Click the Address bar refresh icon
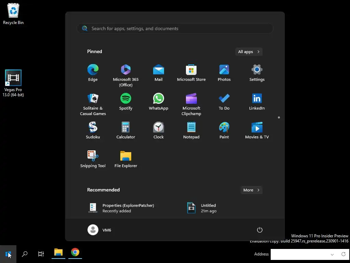 (x=344, y=254)
